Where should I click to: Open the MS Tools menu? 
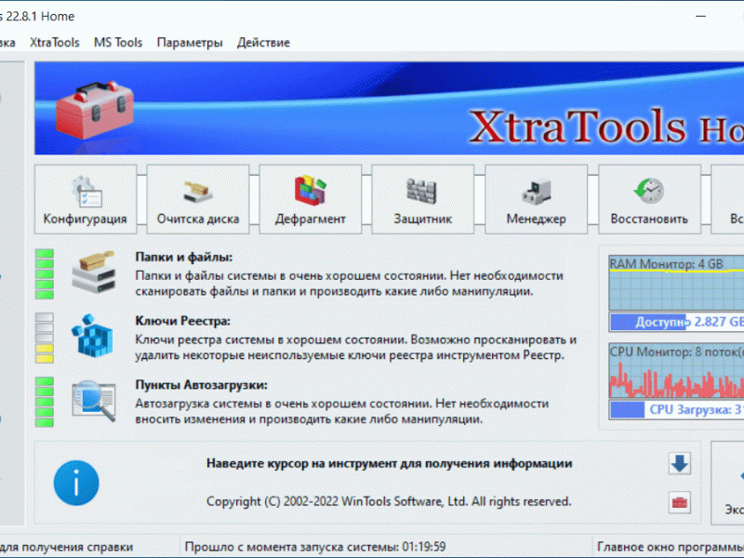(118, 42)
